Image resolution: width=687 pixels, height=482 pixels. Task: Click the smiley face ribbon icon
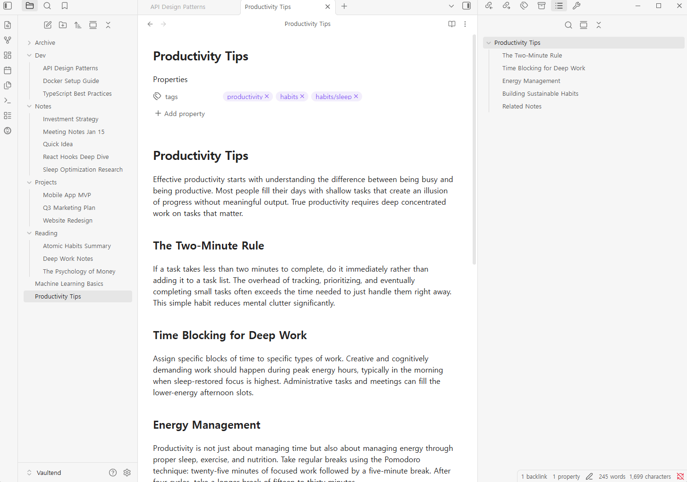coord(8,131)
